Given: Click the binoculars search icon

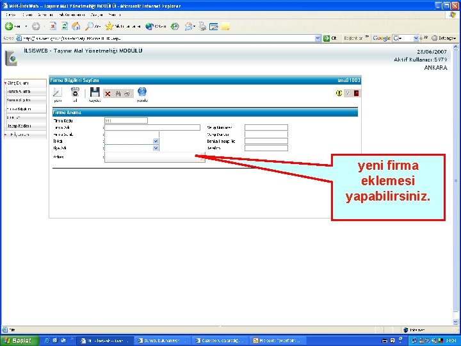Looking at the screenshot, I should coord(118,94).
